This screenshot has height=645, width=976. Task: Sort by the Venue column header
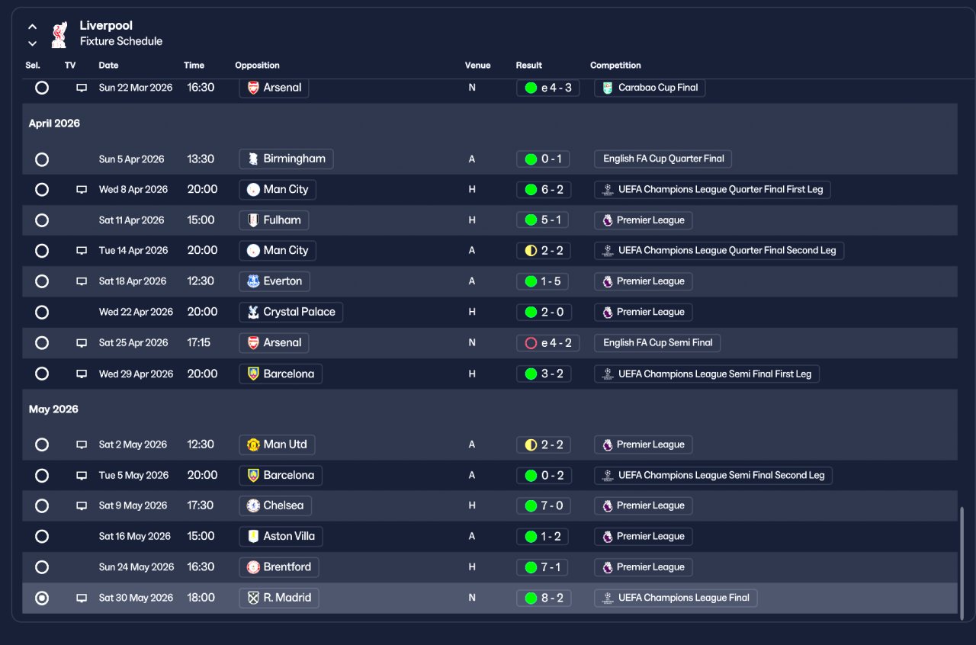coord(477,66)
